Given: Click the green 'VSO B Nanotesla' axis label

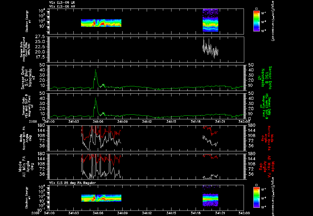Looking at the screenshot, I should 265,78.
